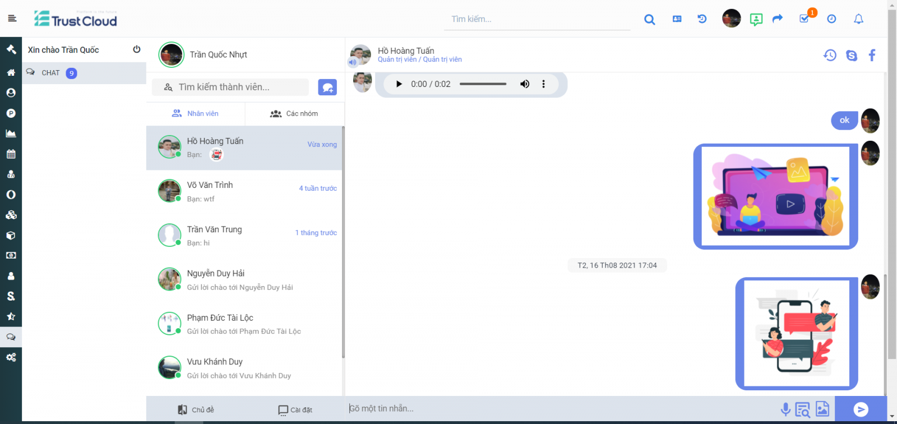This screenshot has width=897, height=424.
Task: Click the send message button
Action: (861, 409)
